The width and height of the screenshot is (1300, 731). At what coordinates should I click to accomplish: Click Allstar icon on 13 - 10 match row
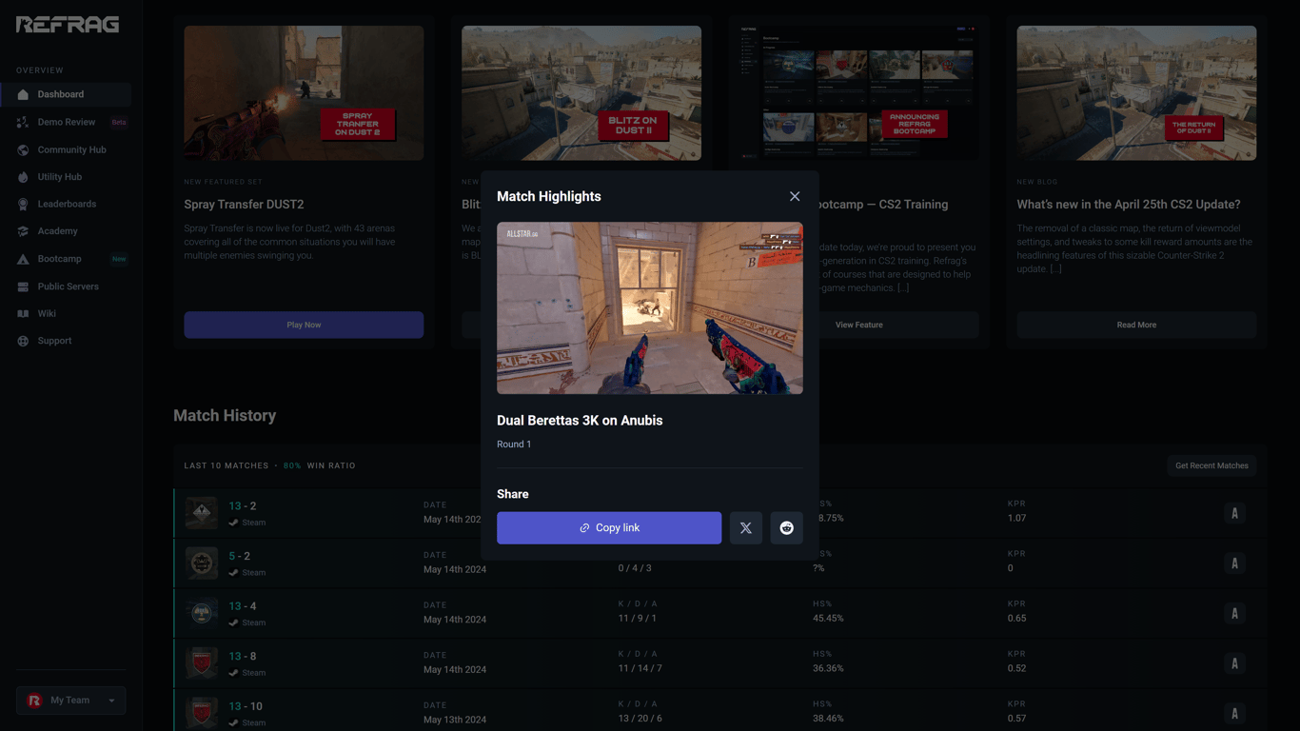pyautogui.click(x=1234, y=713)
